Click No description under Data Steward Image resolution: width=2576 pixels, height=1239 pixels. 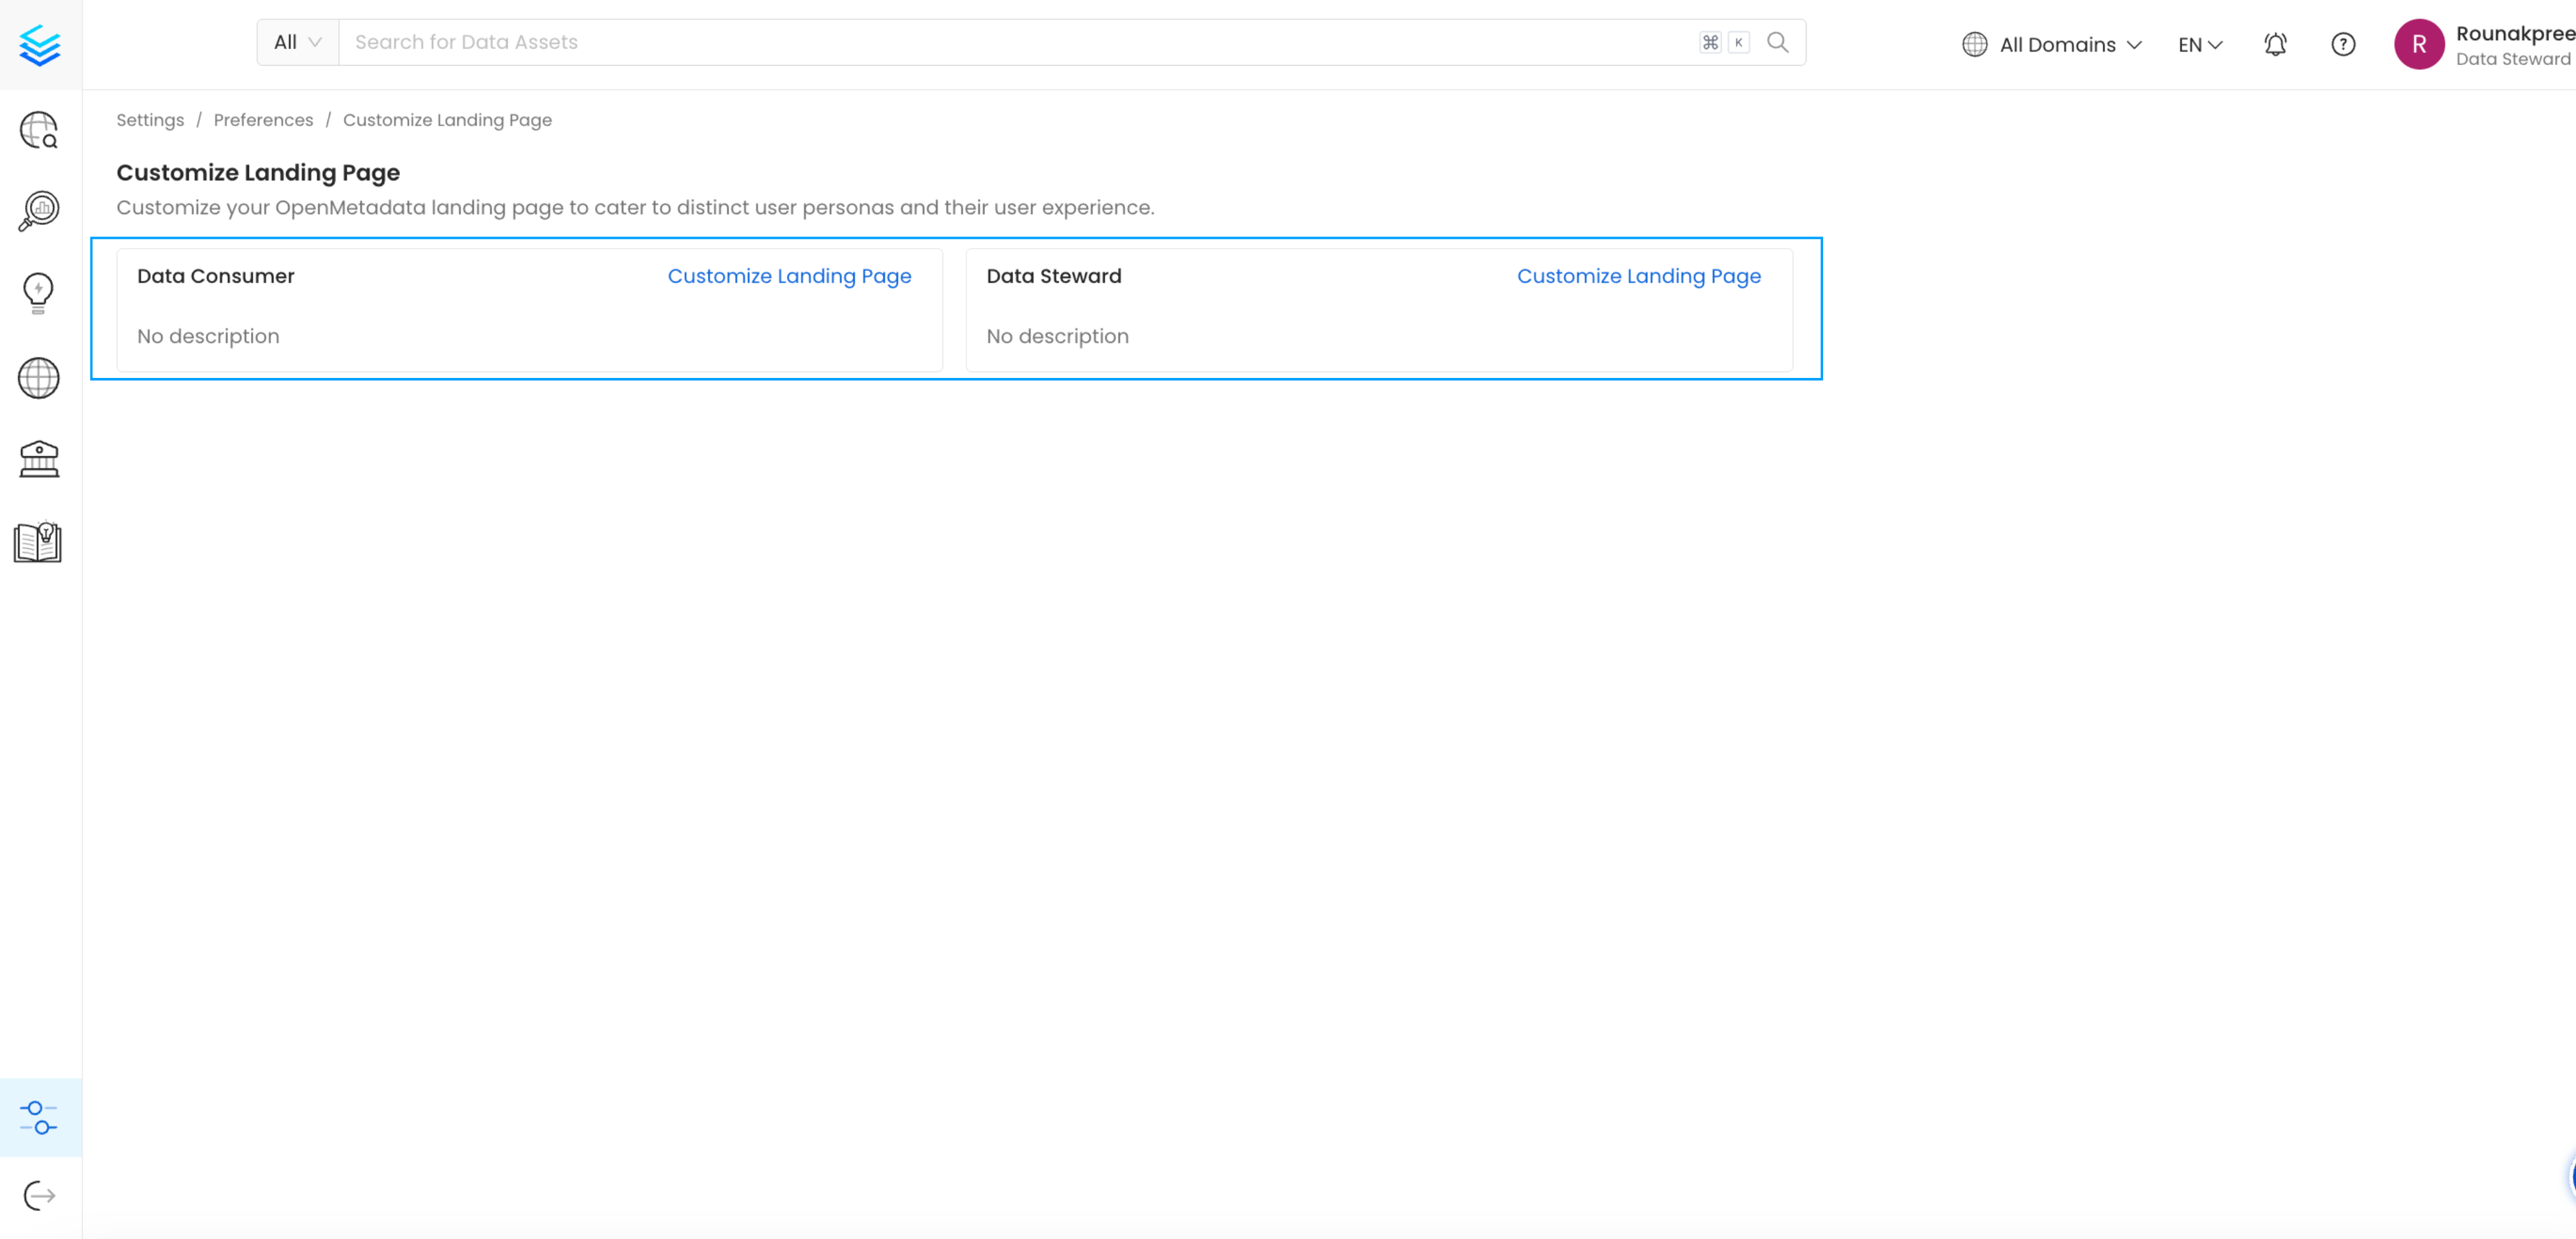coord(1057,337)
